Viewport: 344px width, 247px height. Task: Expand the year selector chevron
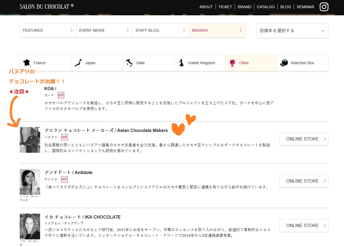tap(323, 31)
